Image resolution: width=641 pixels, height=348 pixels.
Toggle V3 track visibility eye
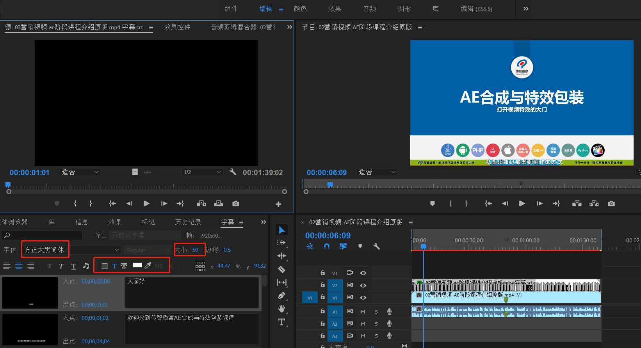[363, 273]
